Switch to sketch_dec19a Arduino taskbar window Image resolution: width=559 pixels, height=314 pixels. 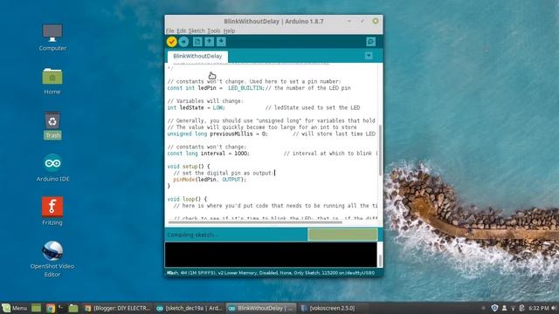coord(190,308)
